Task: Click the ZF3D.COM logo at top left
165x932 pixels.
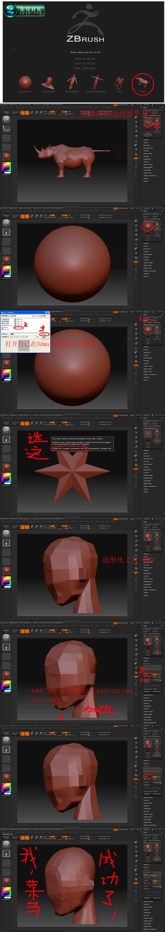Action: point(24,10)
